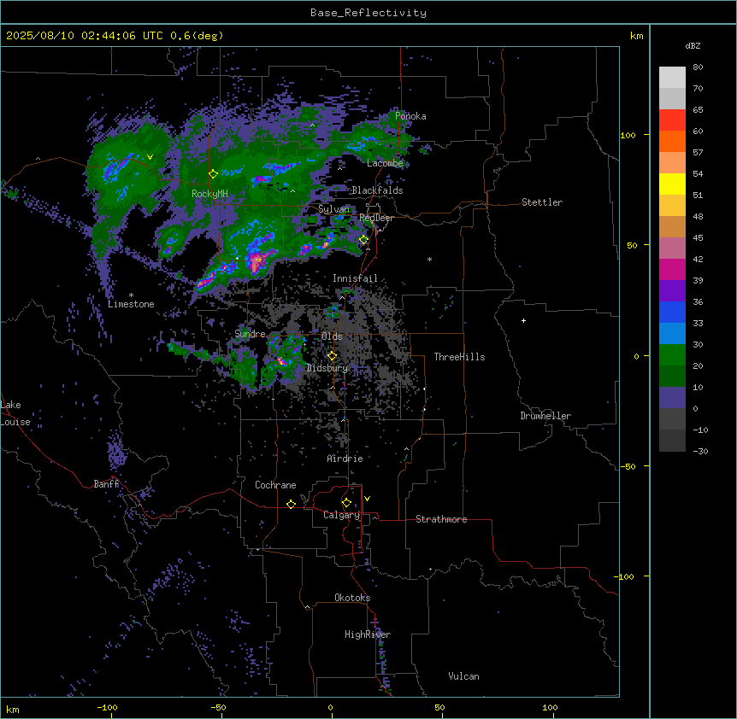Click the Vulcan city label
Screen dimensions: 737x719
(463, 676)
